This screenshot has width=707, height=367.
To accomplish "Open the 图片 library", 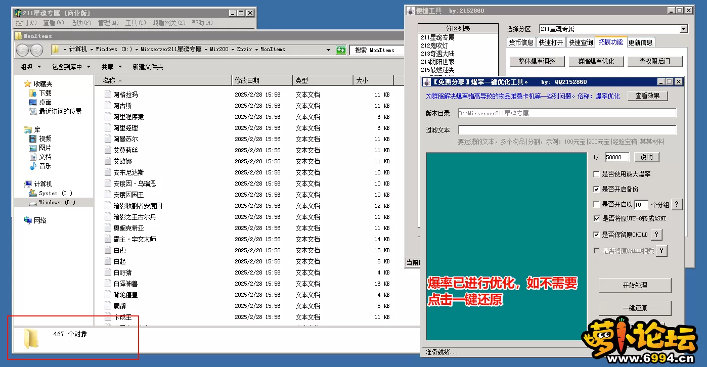I will [40, 148].
